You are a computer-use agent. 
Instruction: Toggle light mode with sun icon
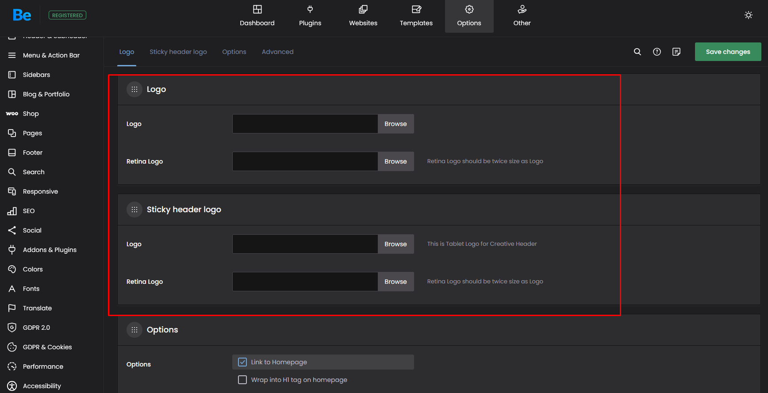[x=749, y=15]
